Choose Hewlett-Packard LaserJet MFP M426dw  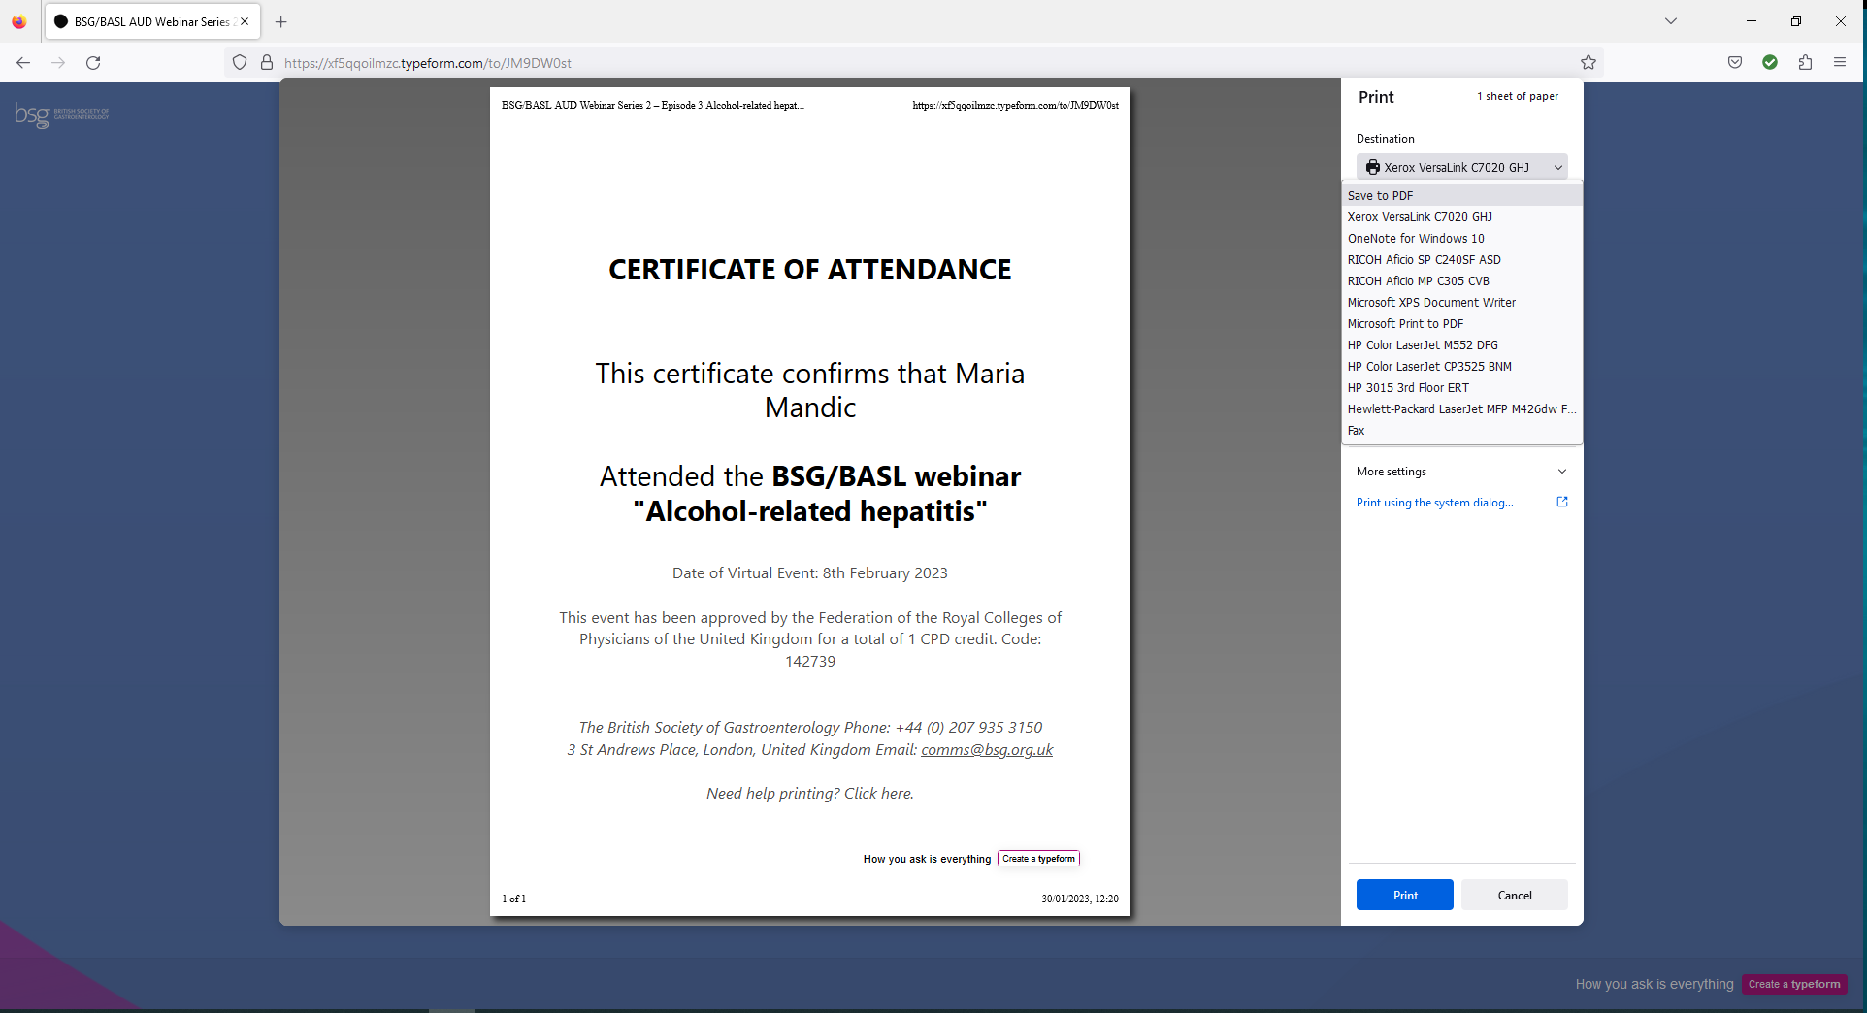[1461, 408]
